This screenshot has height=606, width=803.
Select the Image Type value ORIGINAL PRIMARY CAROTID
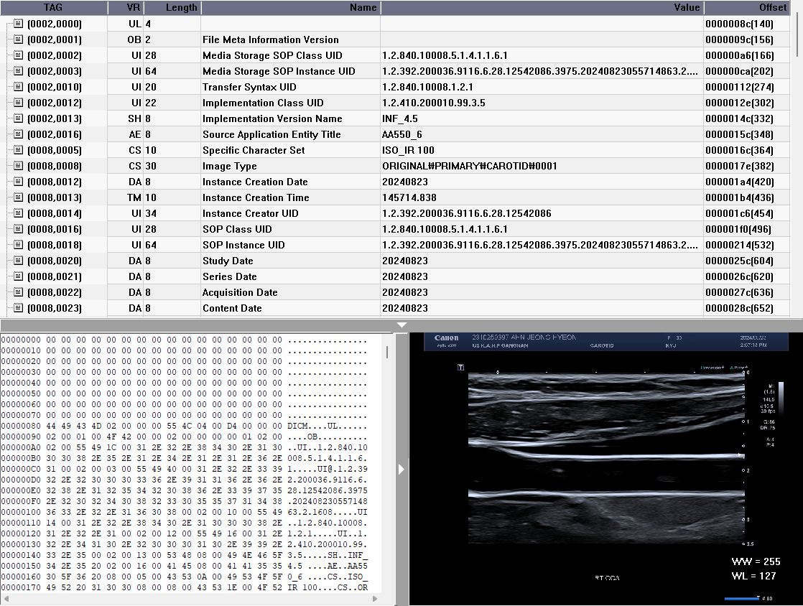470,167
